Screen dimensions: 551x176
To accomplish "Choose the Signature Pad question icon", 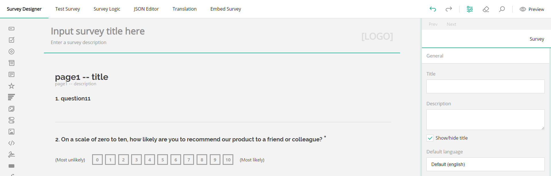I will coord(11,155).
